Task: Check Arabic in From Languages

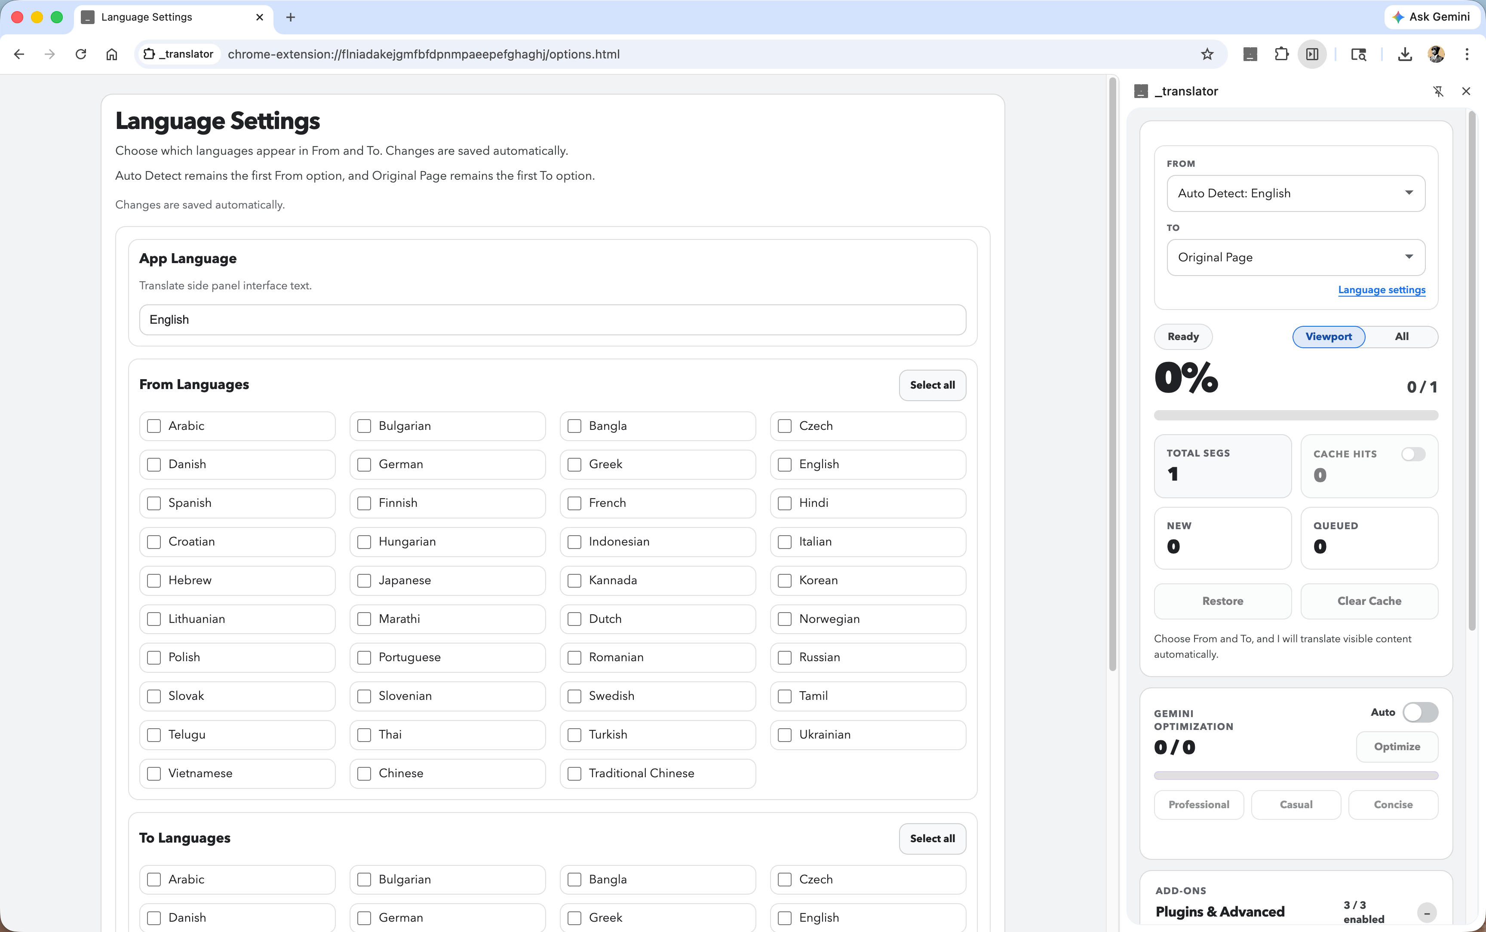Action: pyautogui.click(x=154, y=426)
